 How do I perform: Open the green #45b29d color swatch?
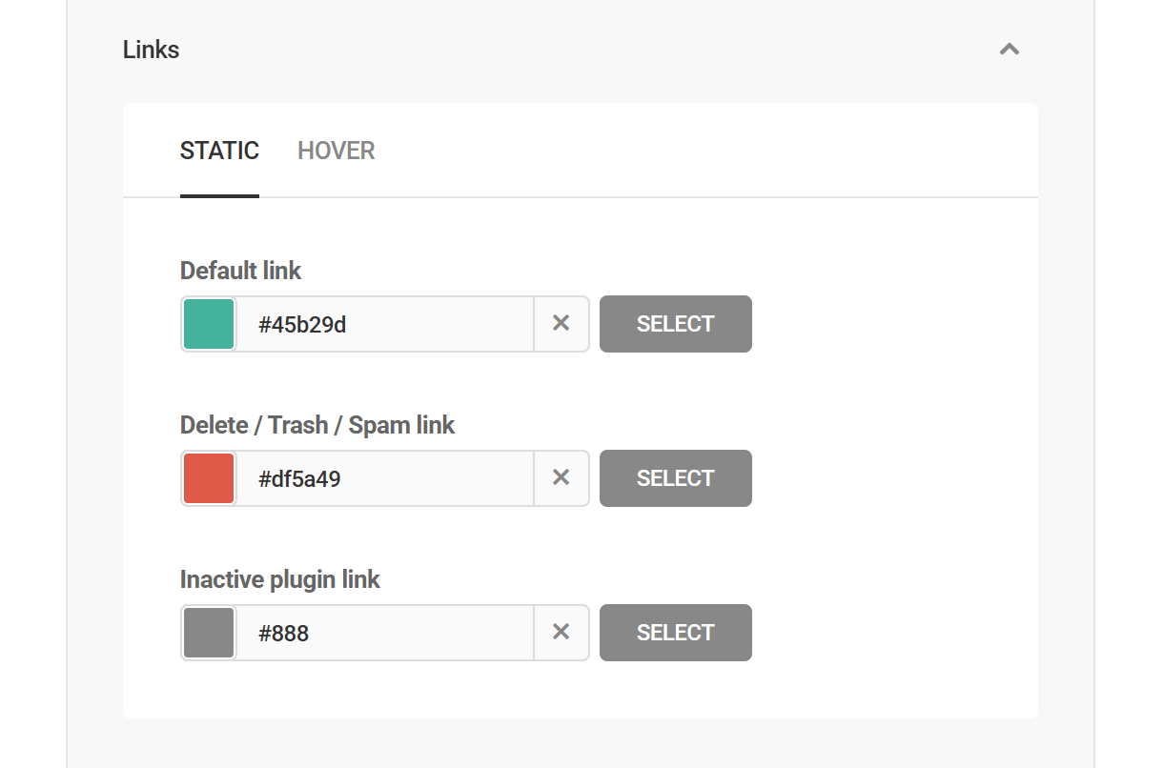pos(208,324)
